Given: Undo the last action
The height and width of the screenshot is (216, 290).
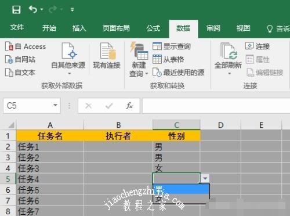Looking at the screenshot, I should [33, 9].
